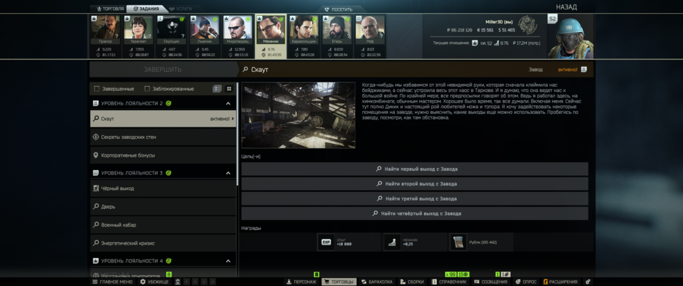Click objective Найти второй выход с Завода

tap(415, 184)
